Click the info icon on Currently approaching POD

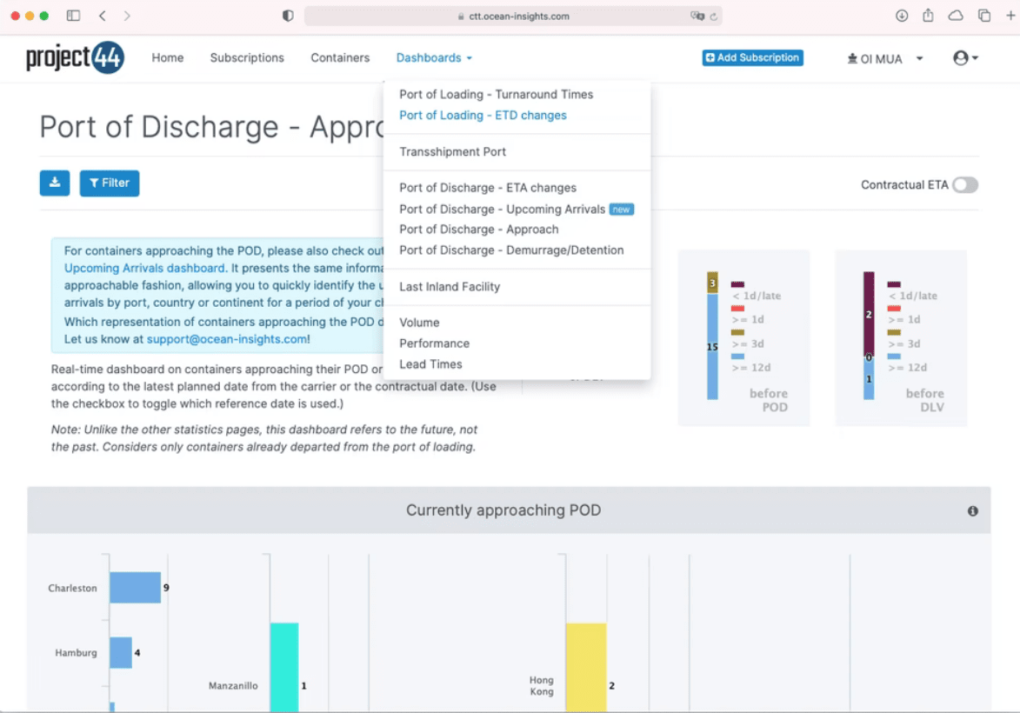972,510
